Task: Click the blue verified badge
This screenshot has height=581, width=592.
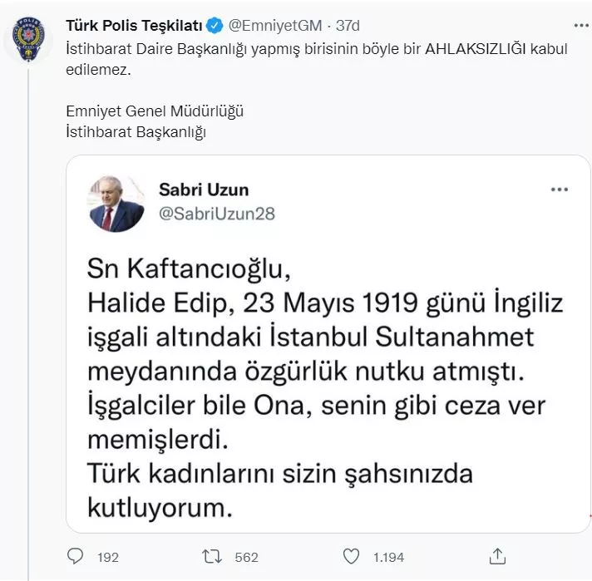Action: pos(212,25)
